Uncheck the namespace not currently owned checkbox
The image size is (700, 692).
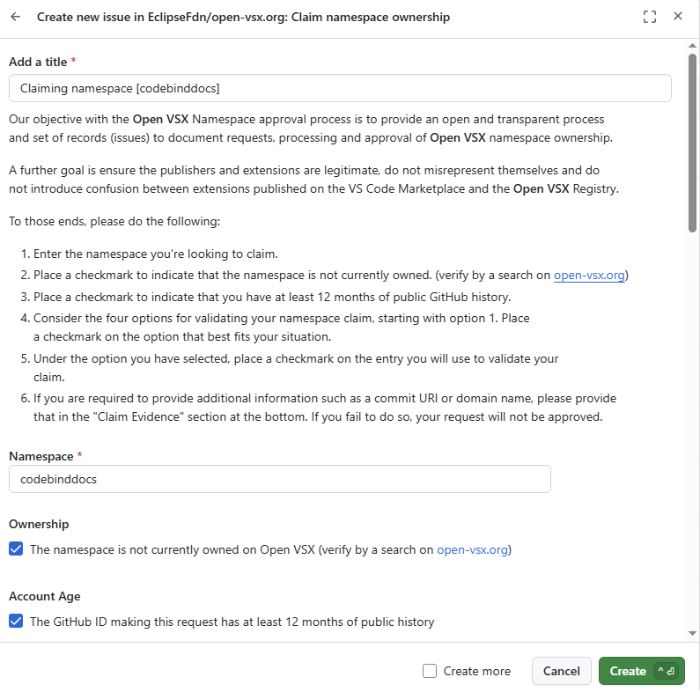pyautogui.click(x=16, y=548)
